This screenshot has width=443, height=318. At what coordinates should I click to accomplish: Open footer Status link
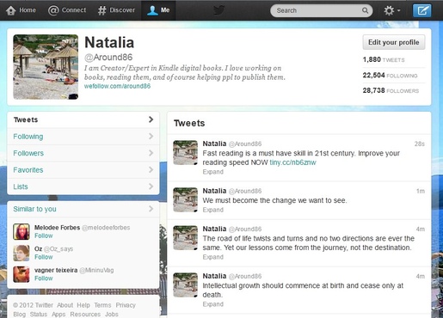click(x=39, y=315)
